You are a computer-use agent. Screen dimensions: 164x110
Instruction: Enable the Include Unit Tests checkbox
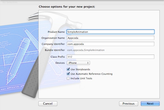[68, 78]
